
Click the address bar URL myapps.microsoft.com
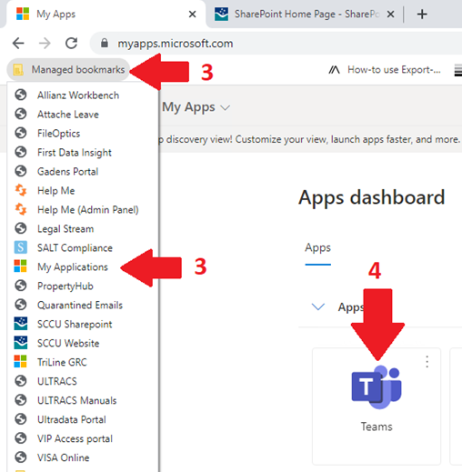tap(176, 44)
